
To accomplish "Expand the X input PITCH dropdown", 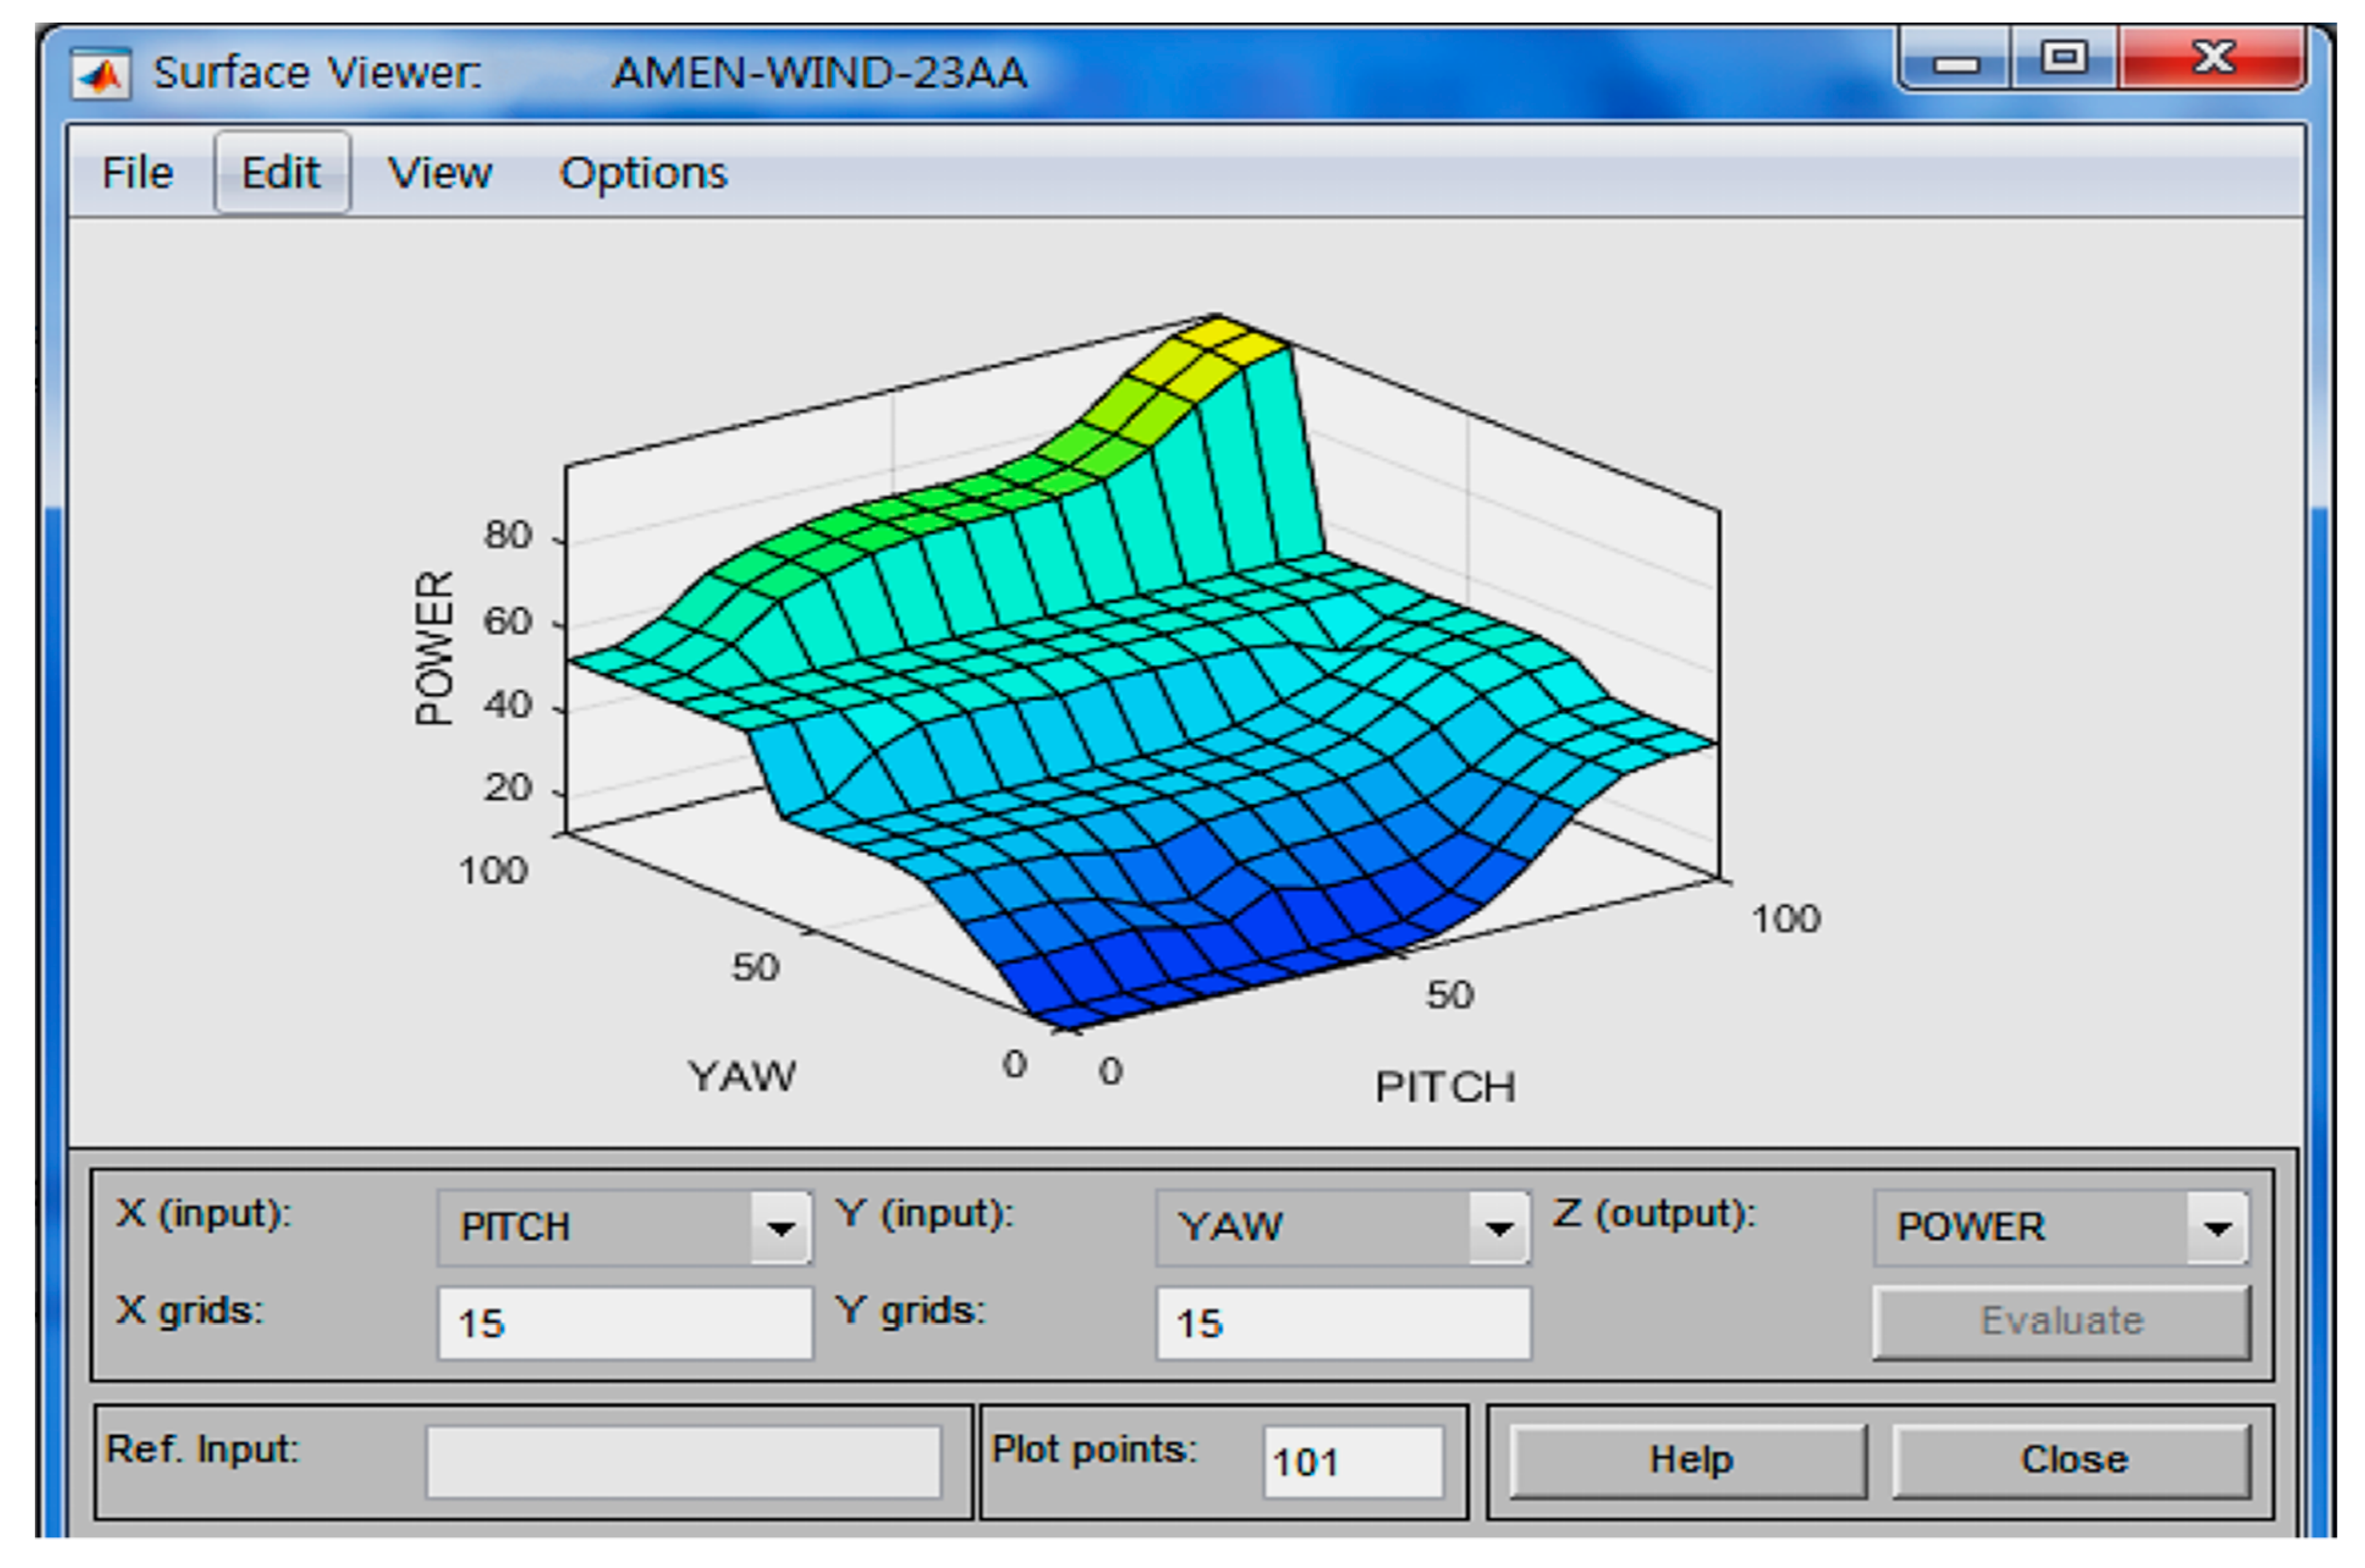I will (x=781, y=1227).
